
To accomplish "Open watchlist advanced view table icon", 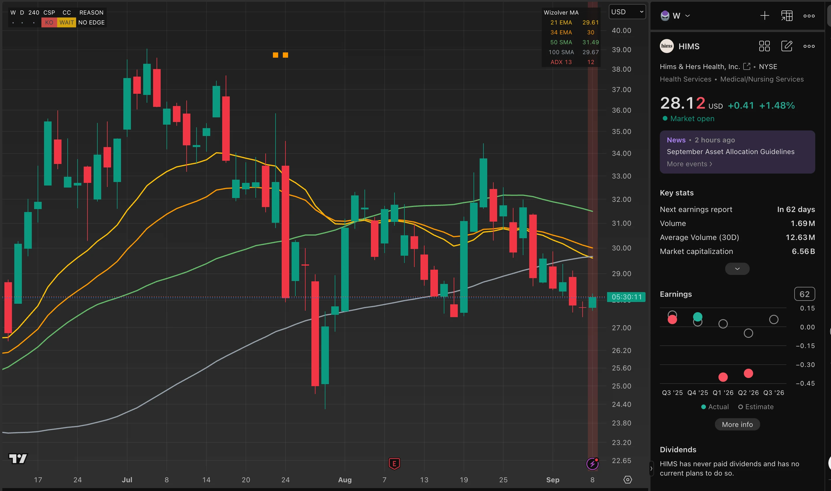I will point(787,15).
